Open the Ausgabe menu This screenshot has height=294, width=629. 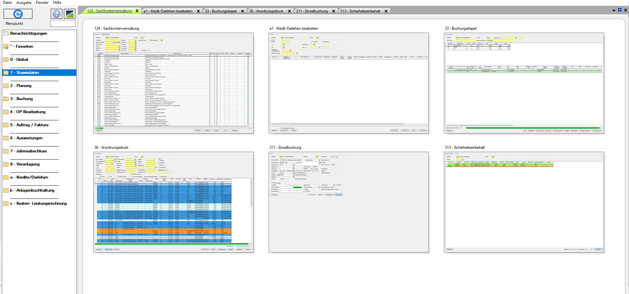[24, 3]
